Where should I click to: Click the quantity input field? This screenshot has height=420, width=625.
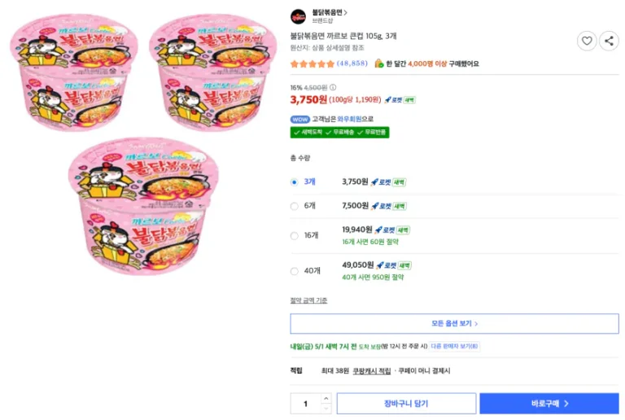[306, 404]
